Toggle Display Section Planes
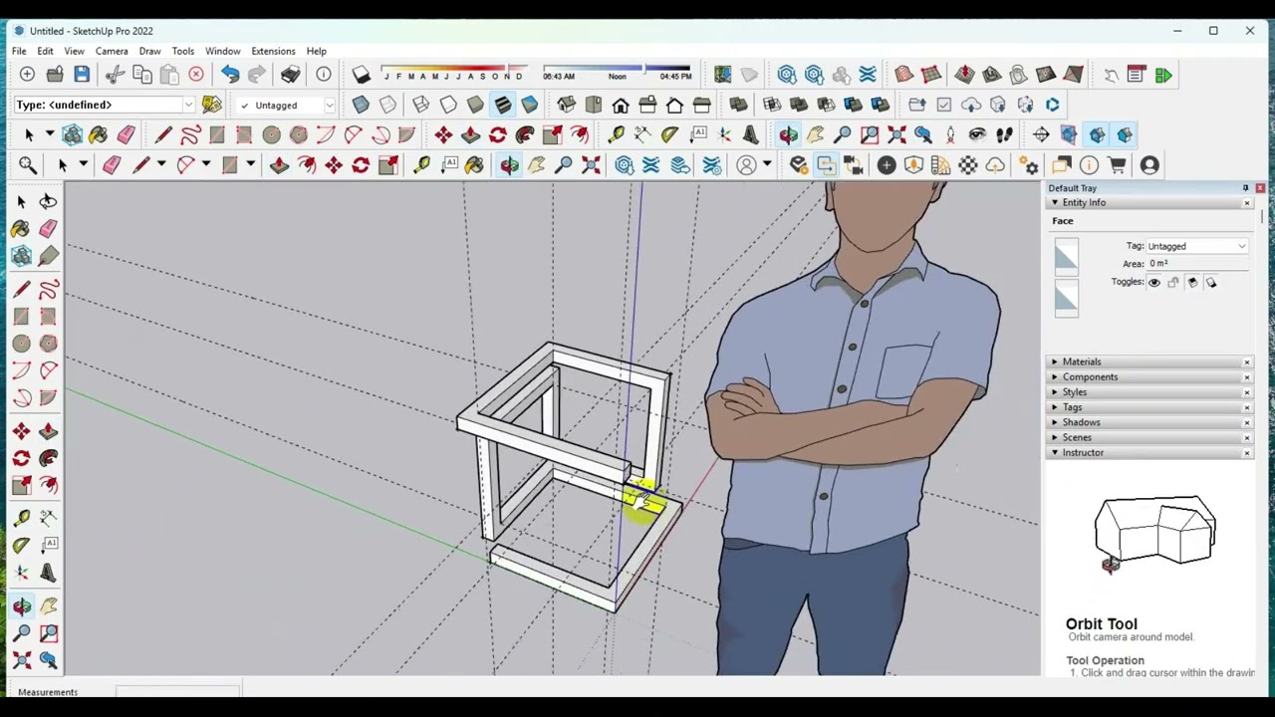Image resolution: width=1275 pixels, height=717 pixels. point(1069,134)
